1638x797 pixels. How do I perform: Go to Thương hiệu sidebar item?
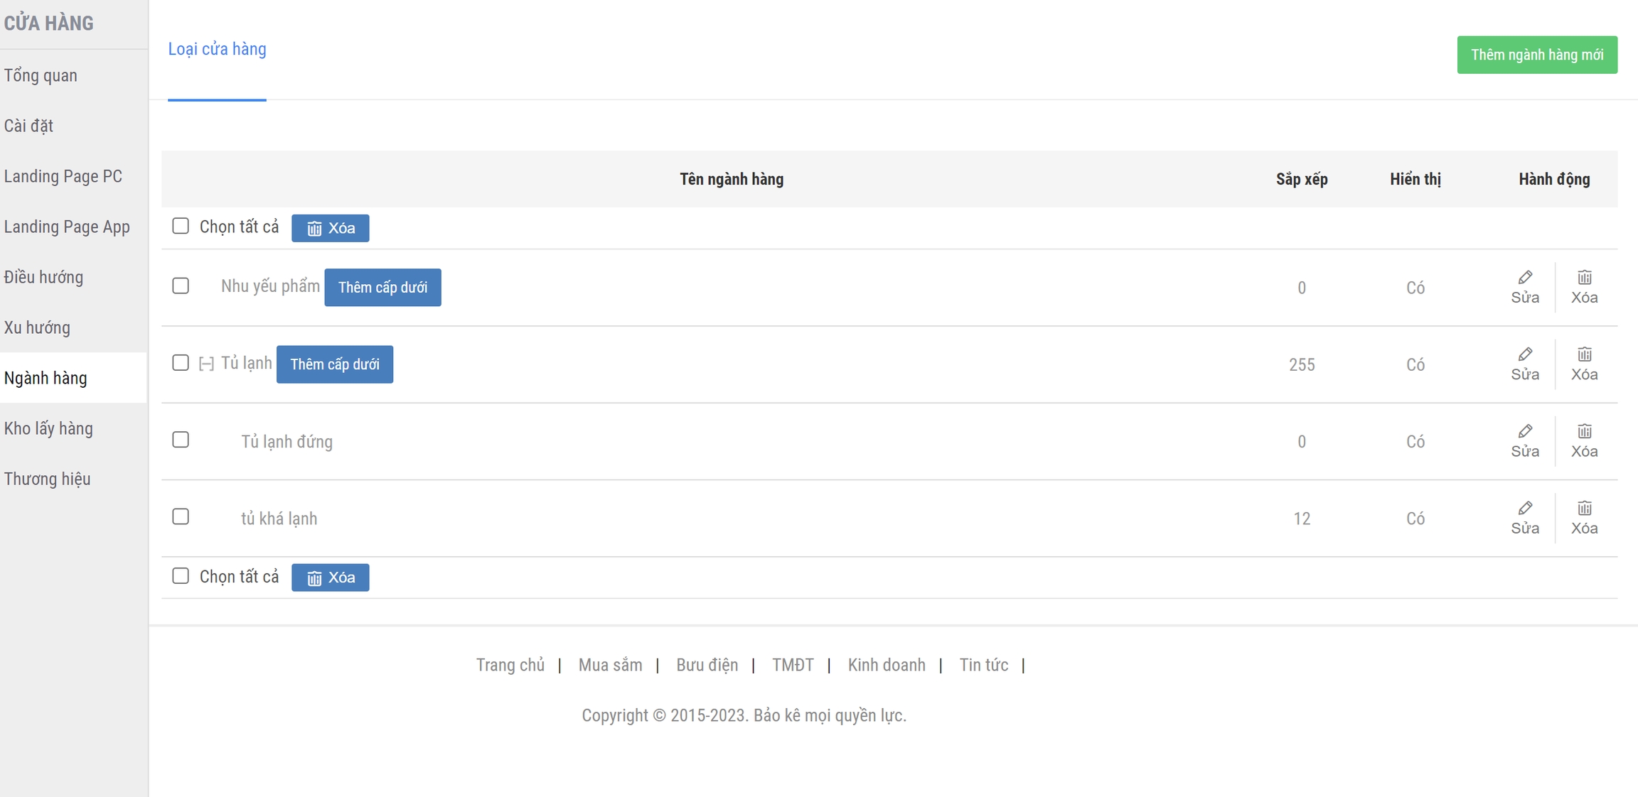(47, 479)
